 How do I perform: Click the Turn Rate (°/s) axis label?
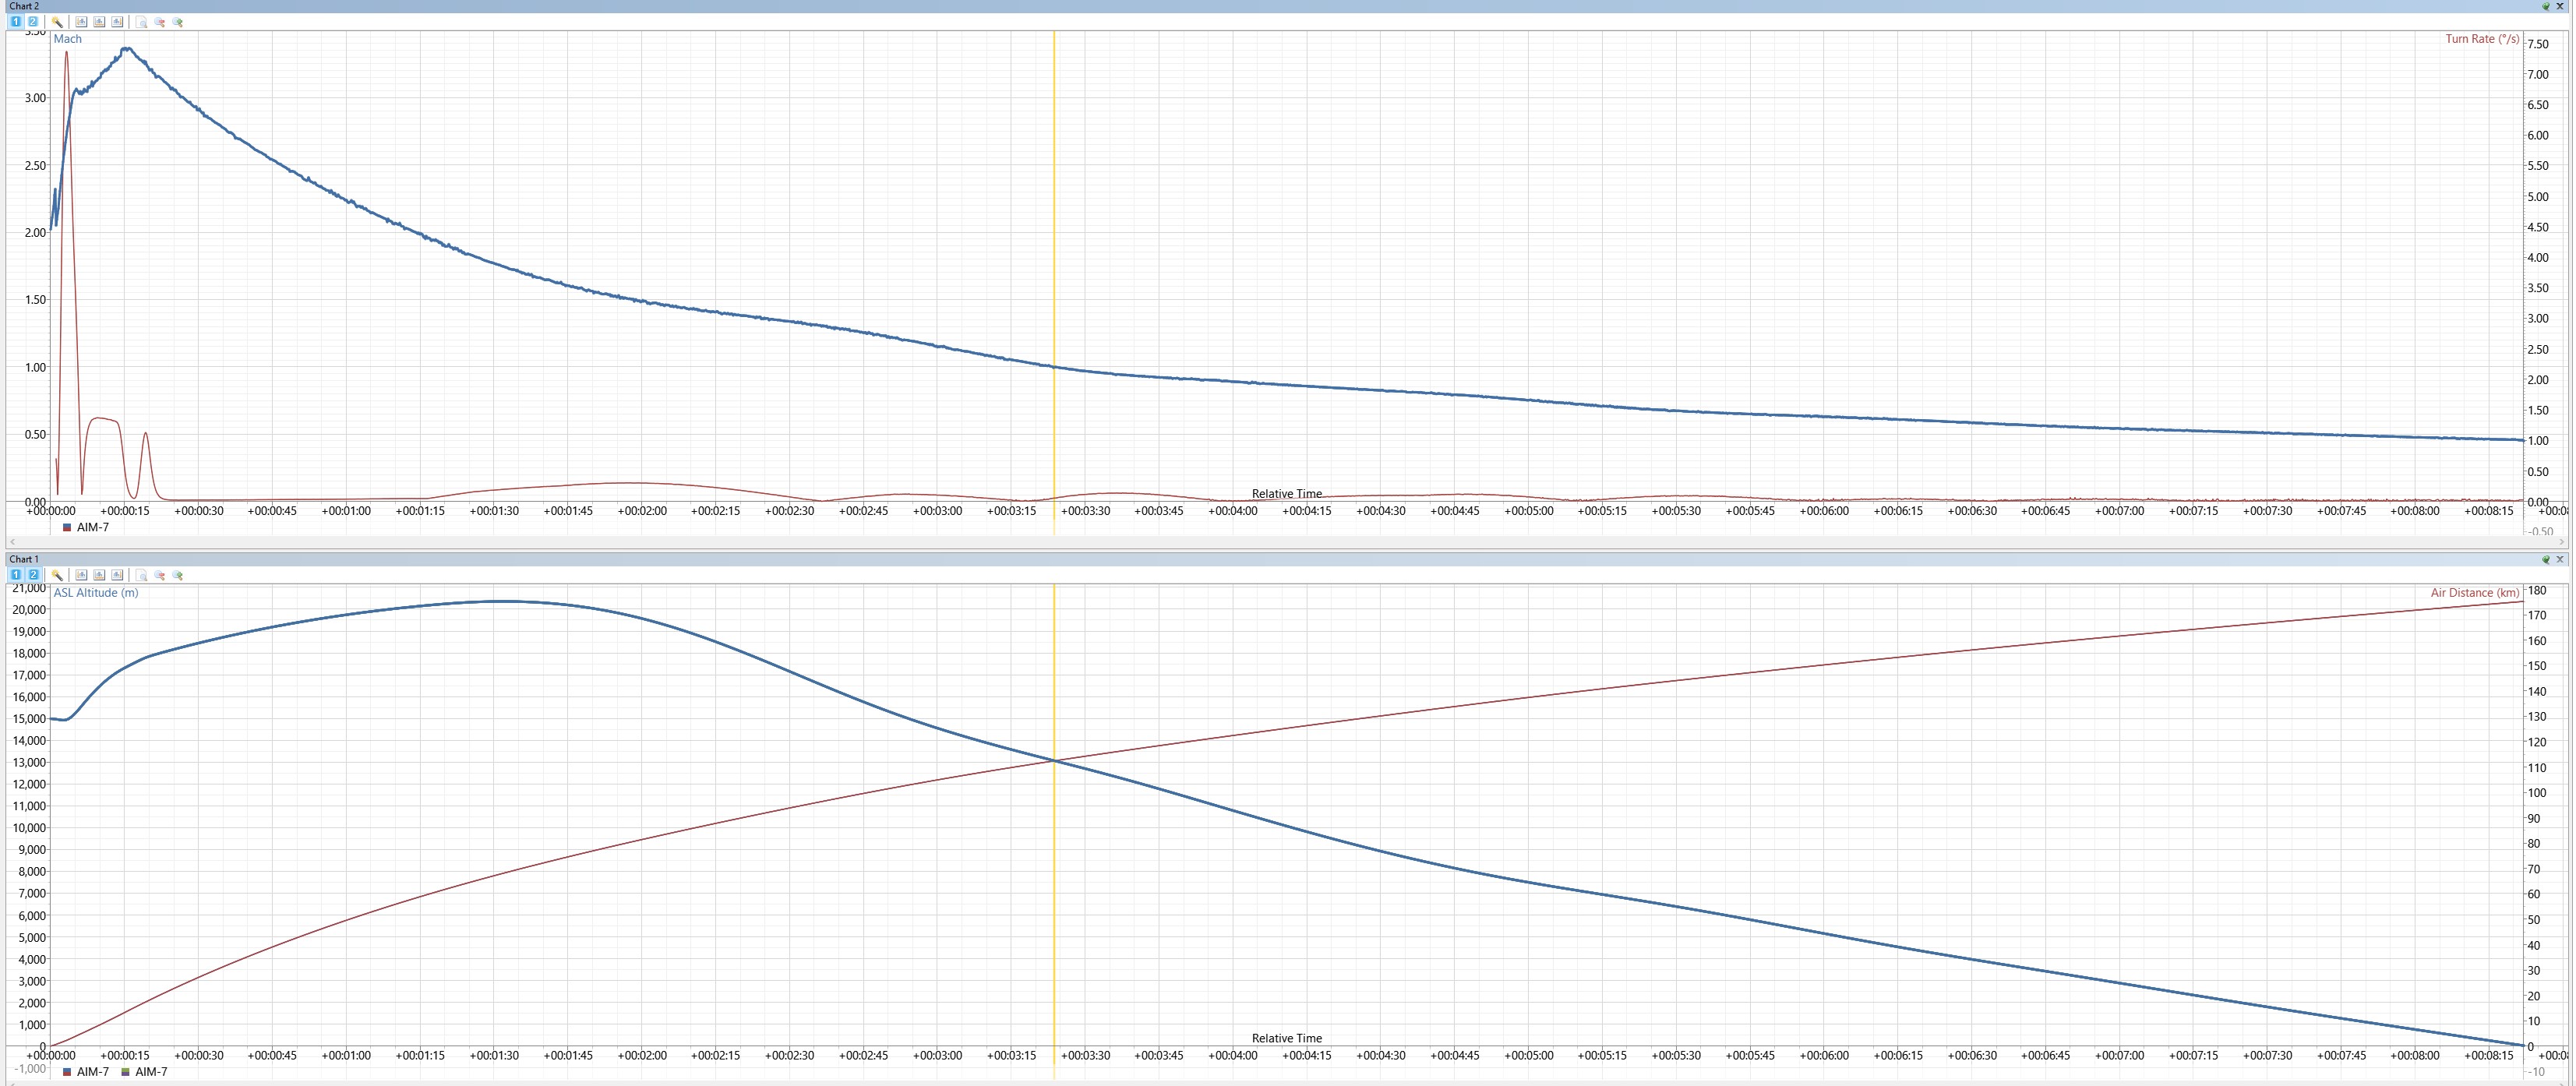(2482, 39)
